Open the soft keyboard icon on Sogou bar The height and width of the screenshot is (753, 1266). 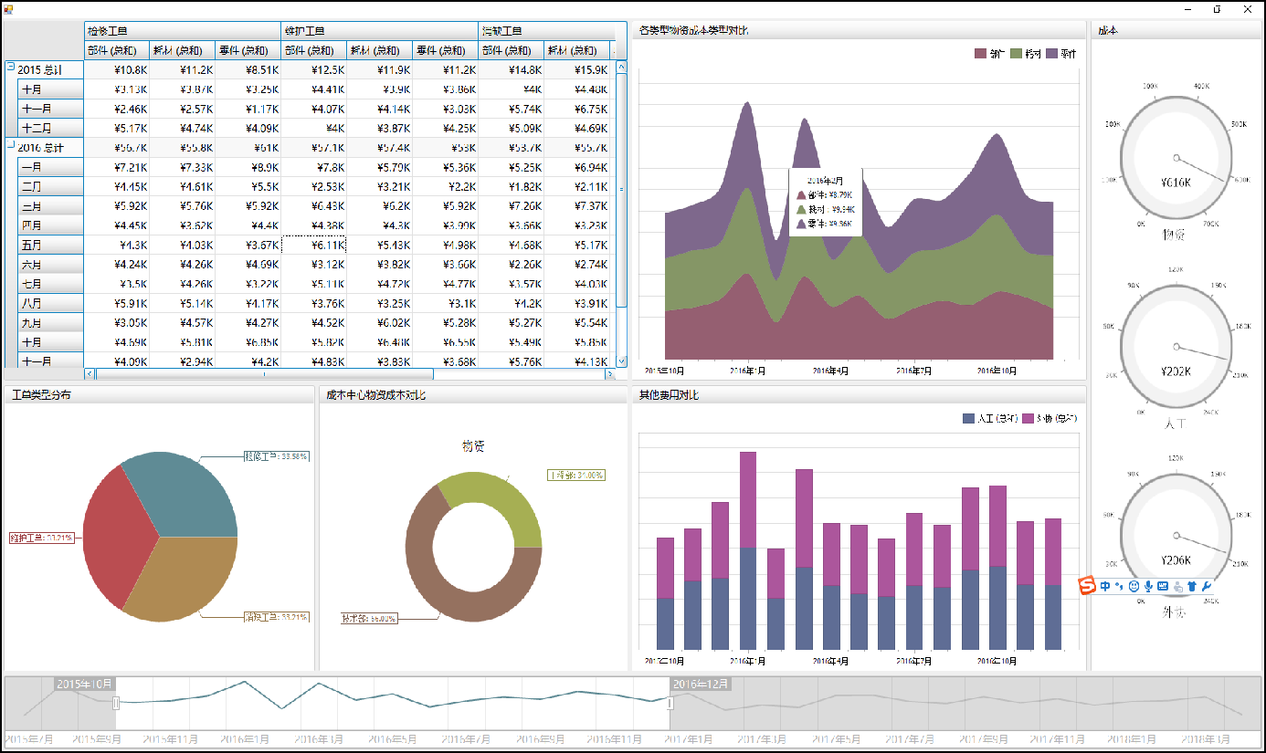[1163, 586]
